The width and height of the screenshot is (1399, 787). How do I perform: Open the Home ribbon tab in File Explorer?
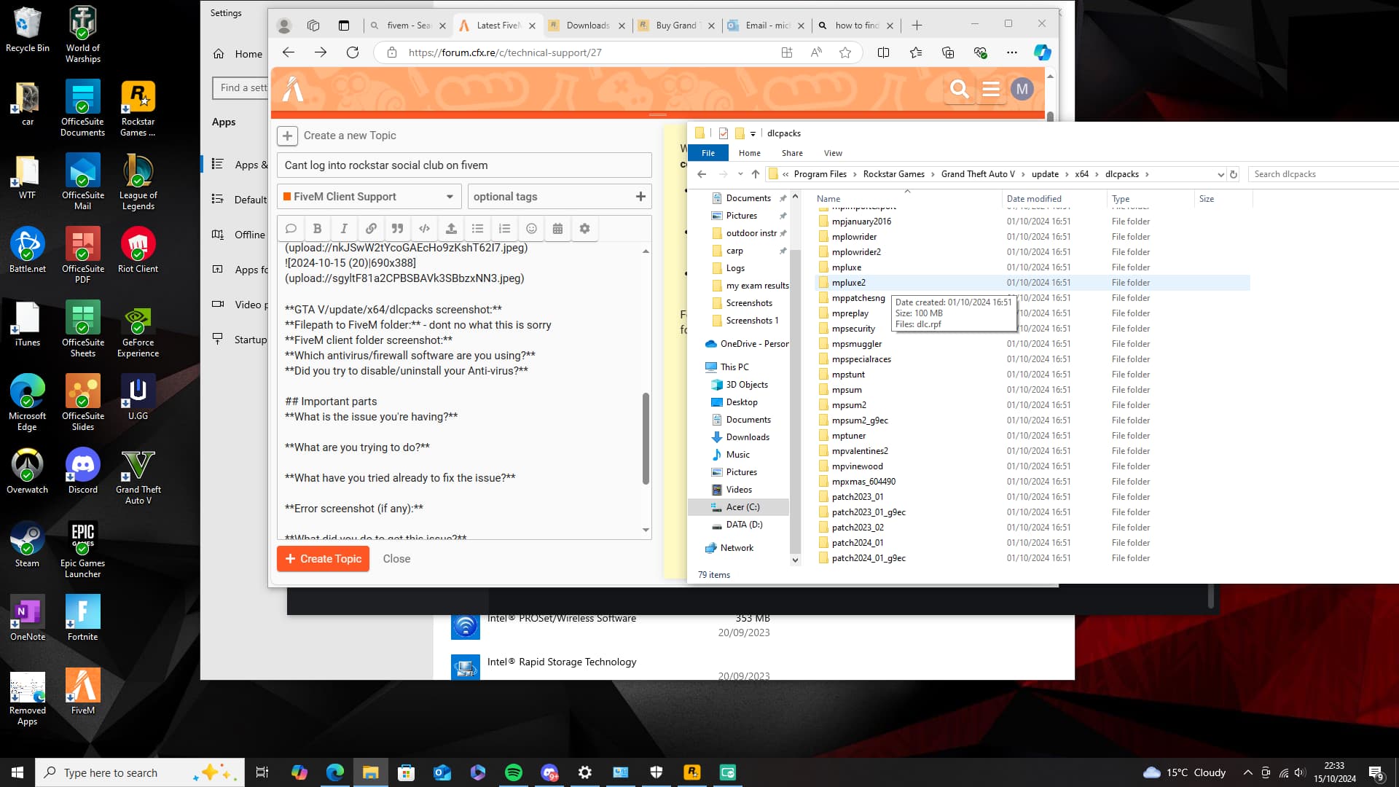[x=749, y=153]
